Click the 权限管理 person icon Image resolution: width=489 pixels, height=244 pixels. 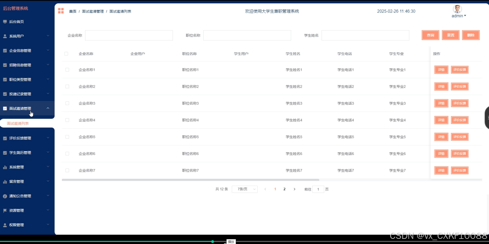[5, 225]
